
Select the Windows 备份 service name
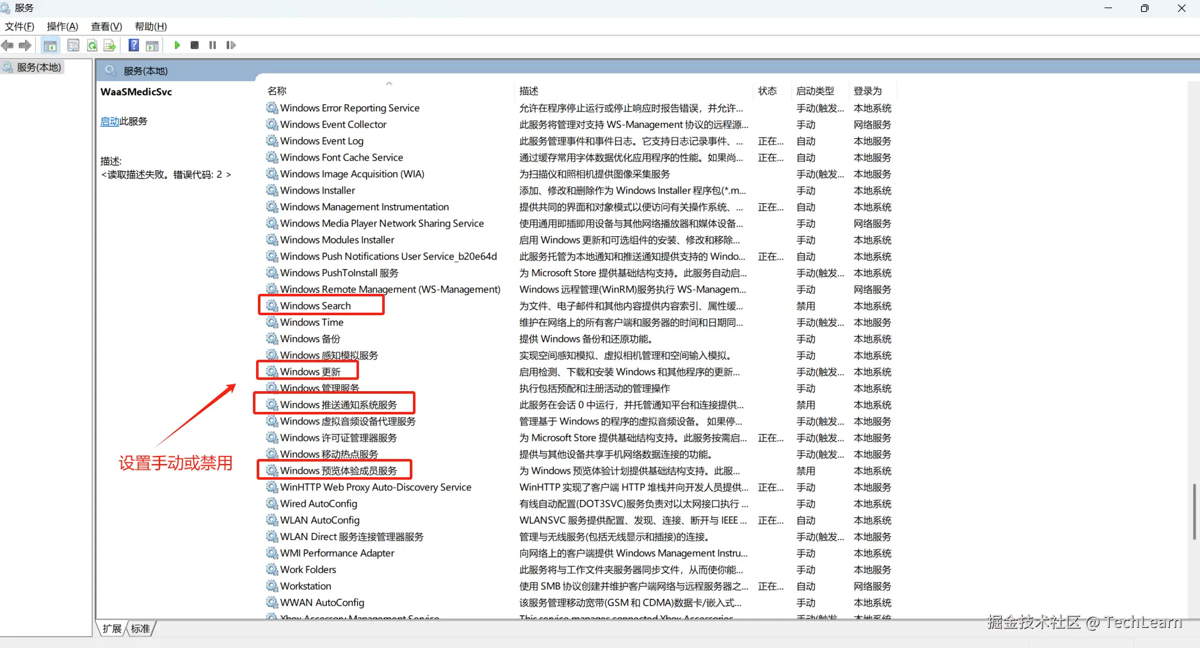pos(311,338)
